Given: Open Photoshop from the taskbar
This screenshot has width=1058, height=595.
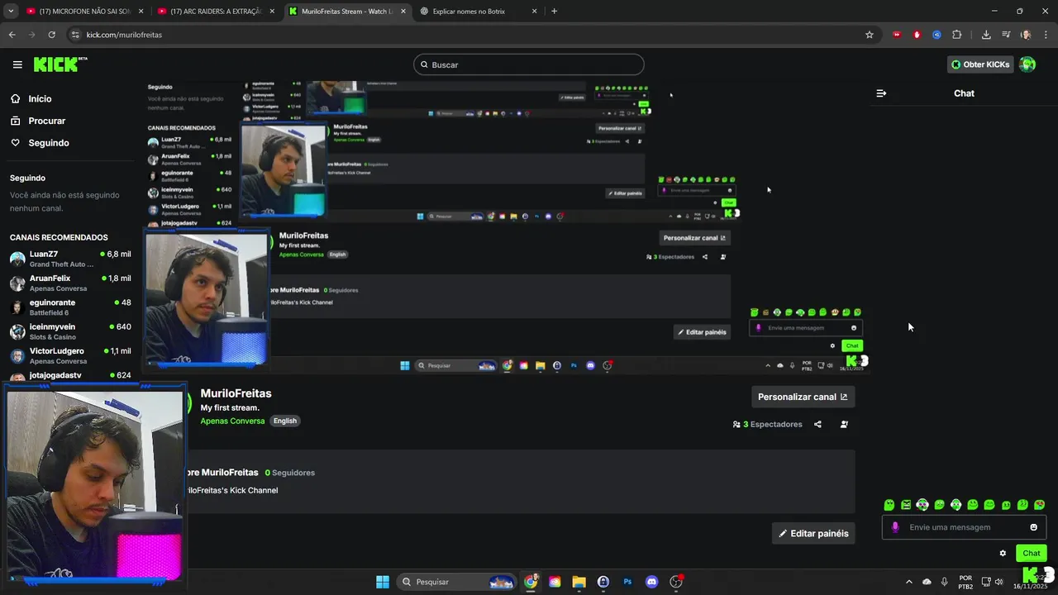Looking at the screenshot, I should coord(627,582).
